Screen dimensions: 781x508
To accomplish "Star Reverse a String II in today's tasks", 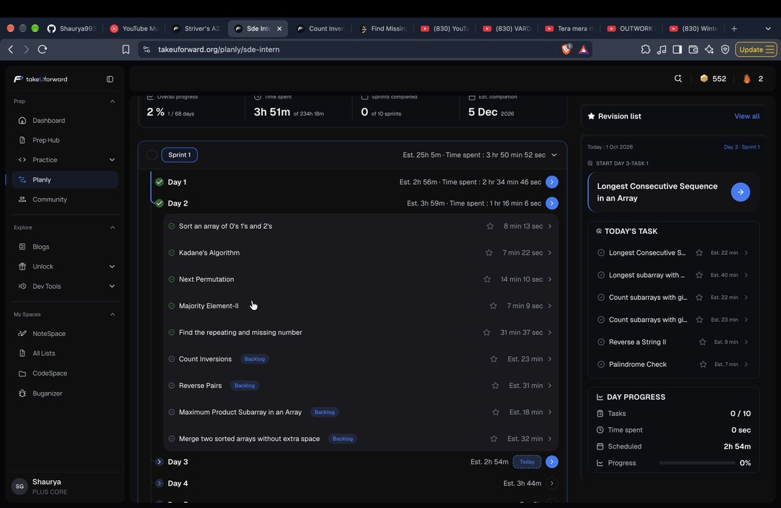I will (702, 342).
